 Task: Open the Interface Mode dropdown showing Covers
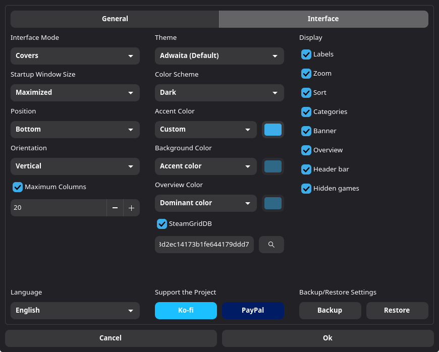tap(75, 55)
